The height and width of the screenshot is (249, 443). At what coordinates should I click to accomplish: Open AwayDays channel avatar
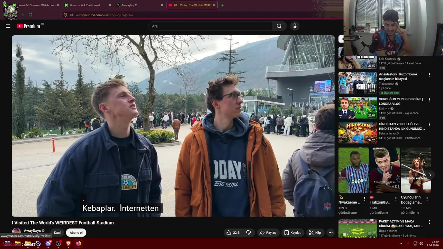point(16,231)
